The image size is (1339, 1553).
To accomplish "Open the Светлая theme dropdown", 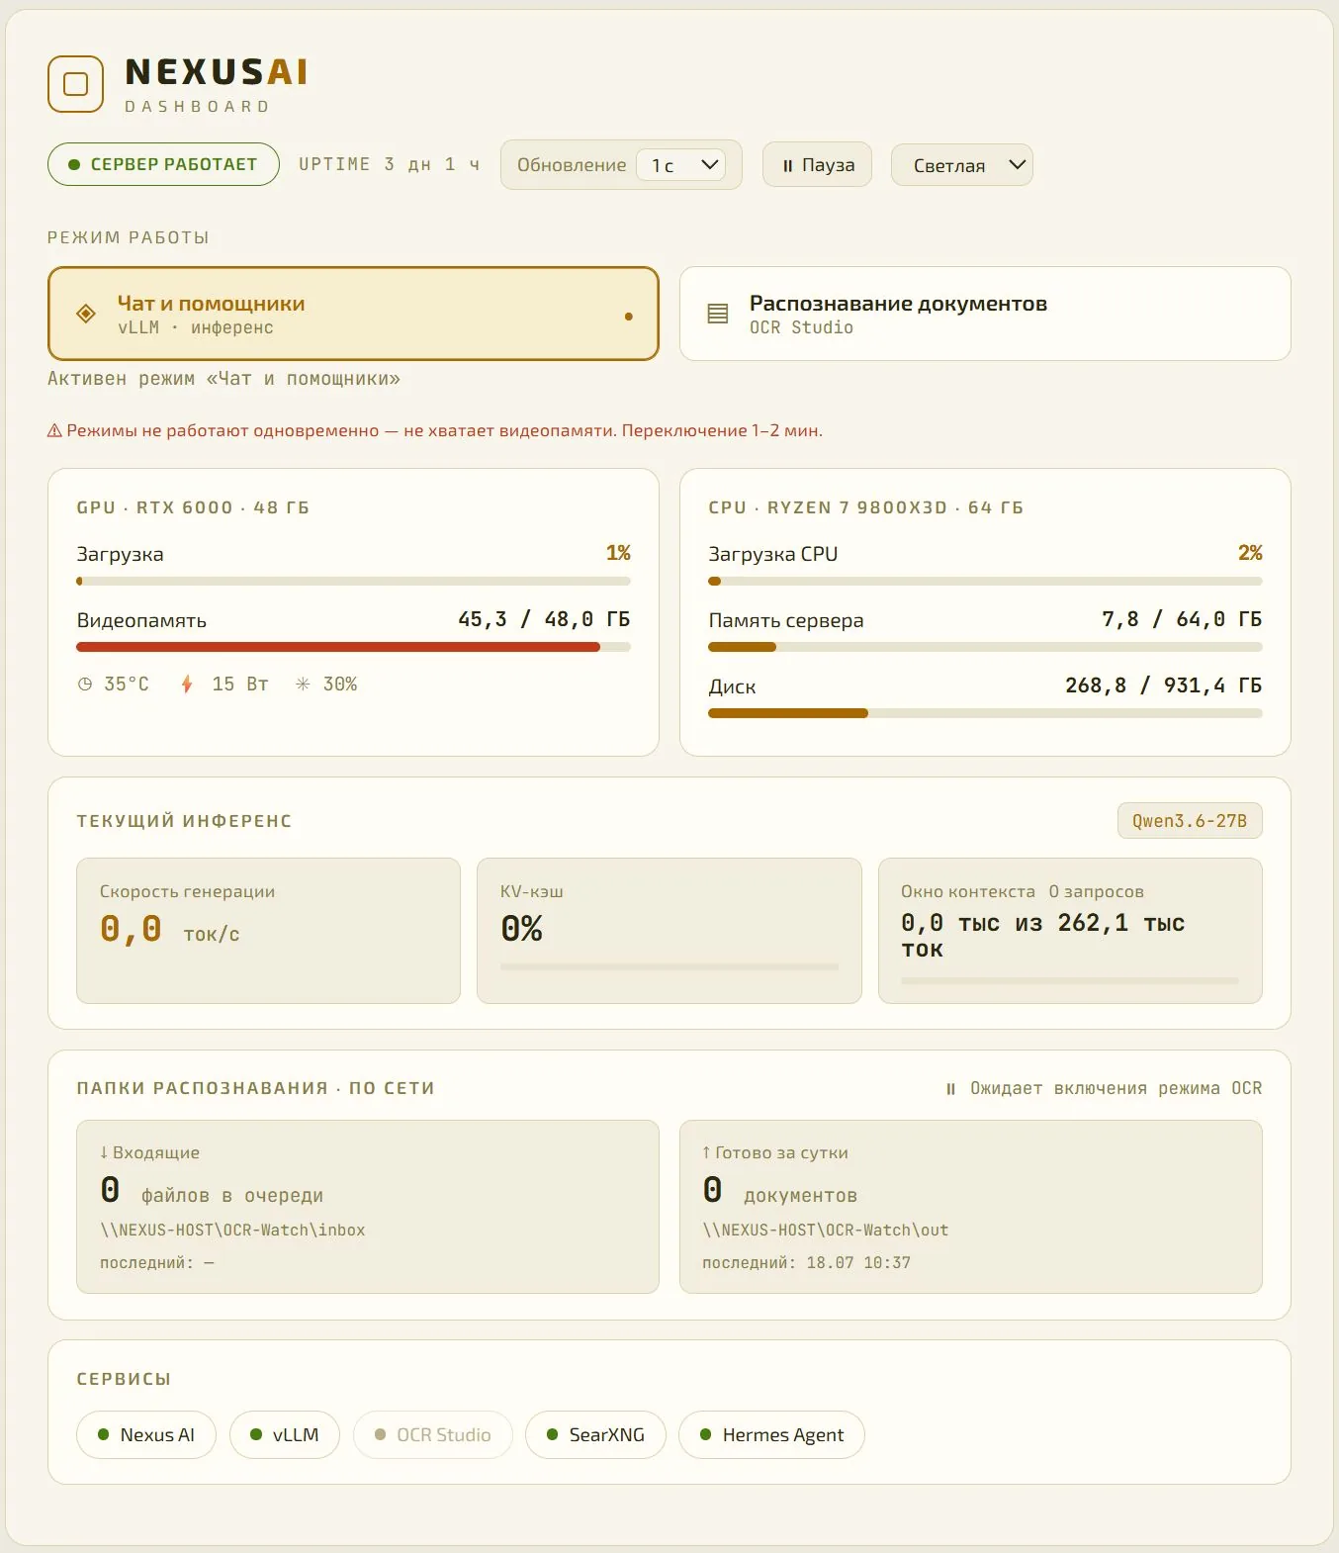I will click(962, 165).
